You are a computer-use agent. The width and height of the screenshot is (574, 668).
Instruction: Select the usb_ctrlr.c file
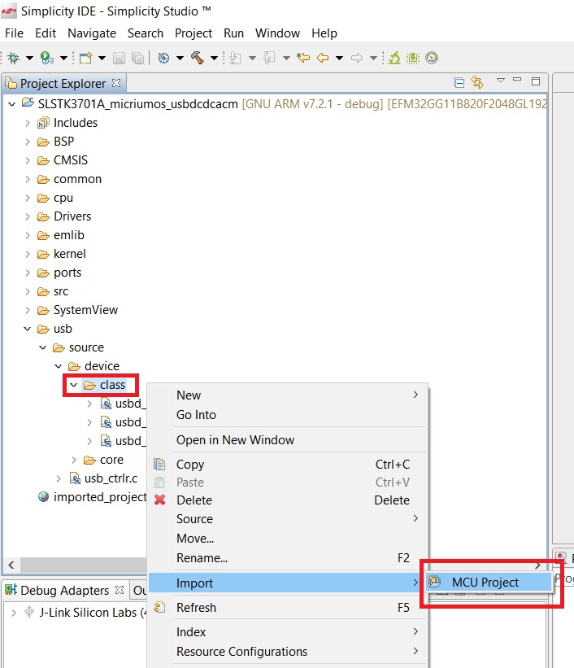coord(111,478)
